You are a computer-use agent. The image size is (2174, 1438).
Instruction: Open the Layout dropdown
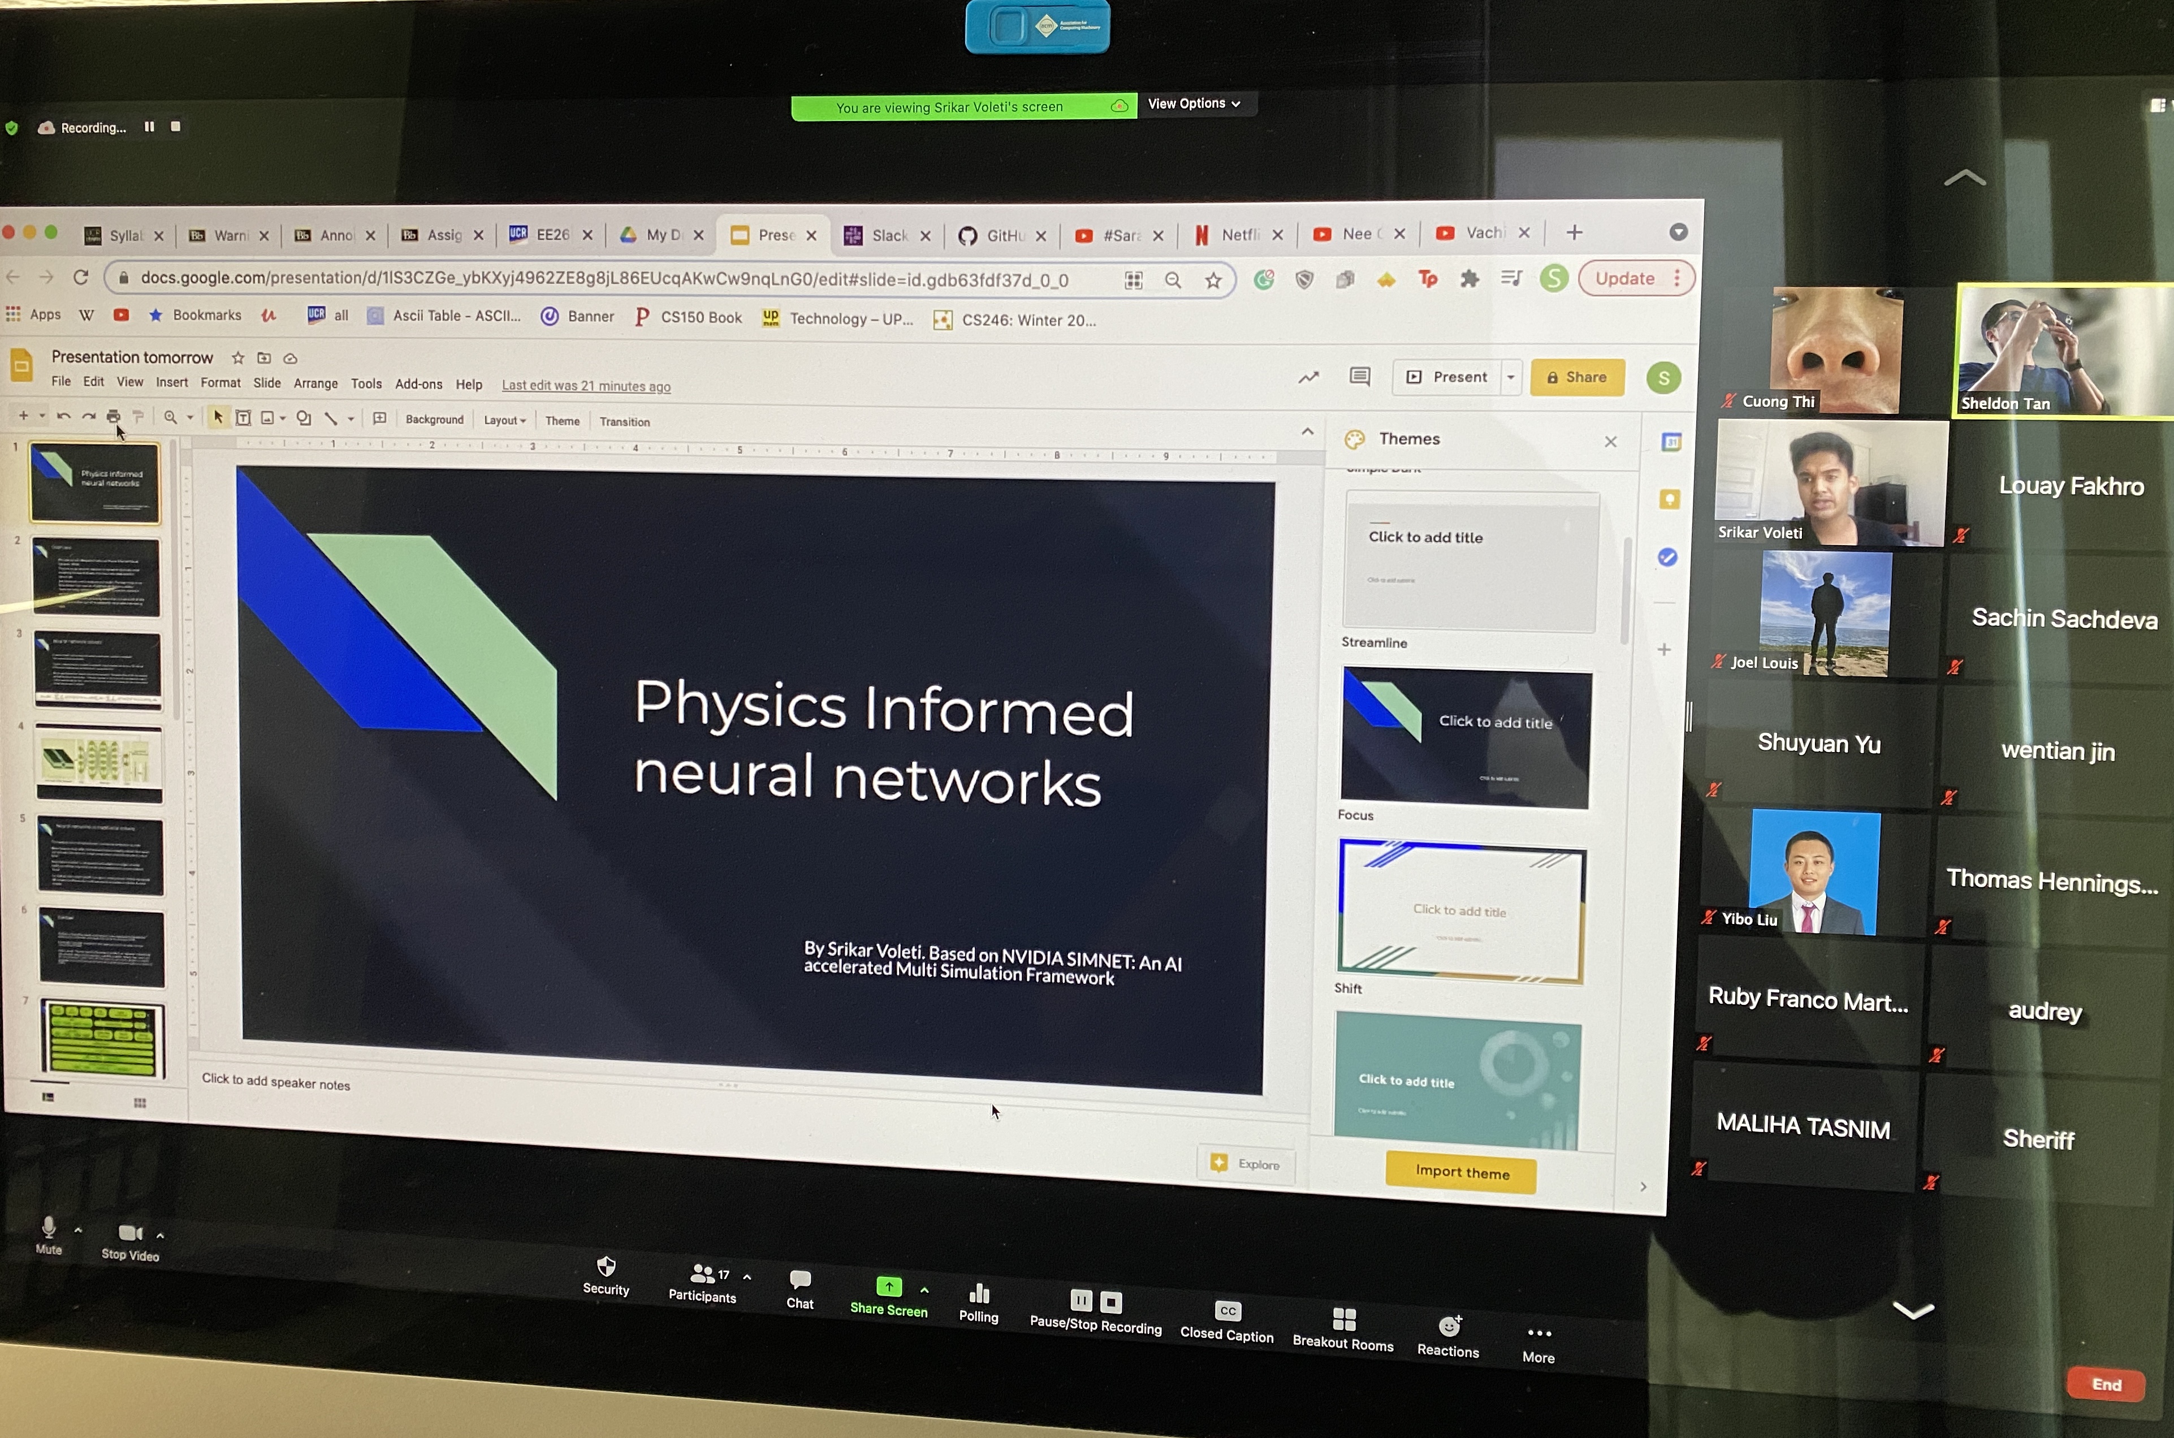(504, 420)
